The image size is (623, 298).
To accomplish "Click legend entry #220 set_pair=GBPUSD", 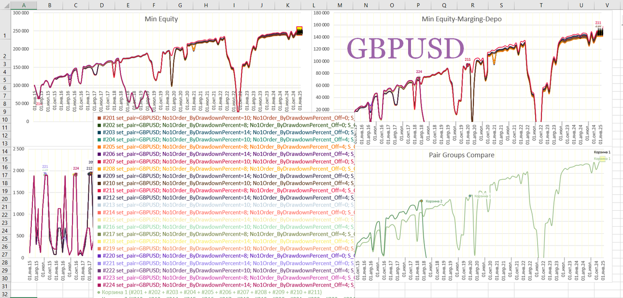I will [227, 256].
